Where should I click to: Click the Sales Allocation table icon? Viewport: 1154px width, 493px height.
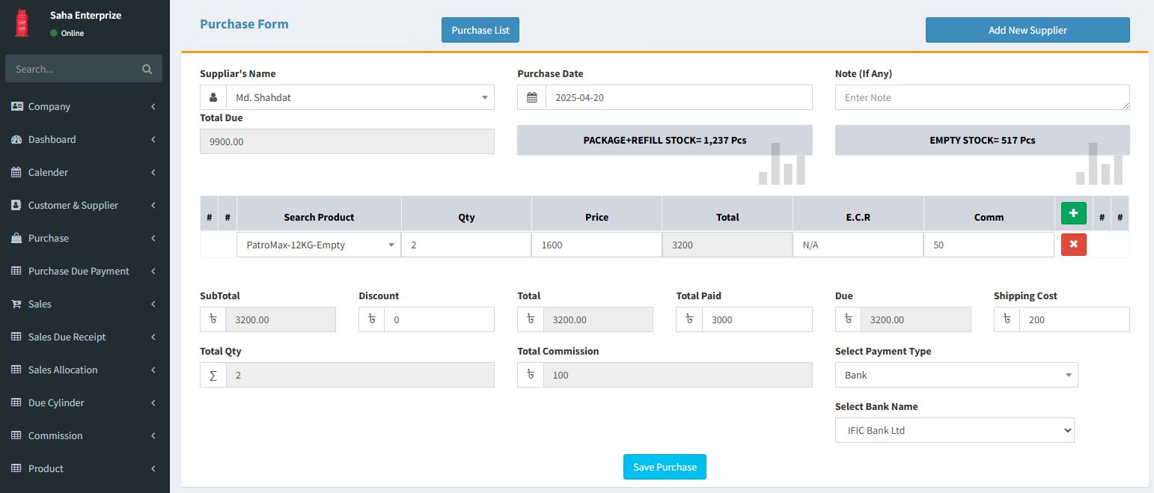(16, 370)
